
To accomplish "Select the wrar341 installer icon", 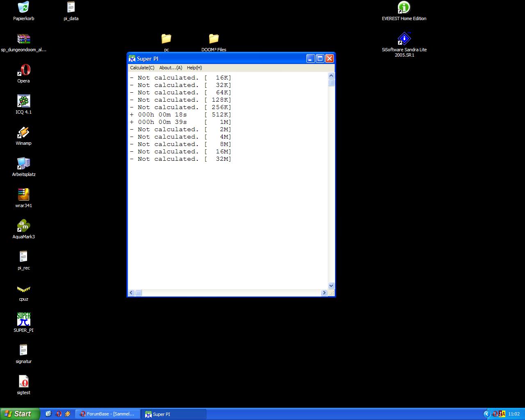I will tap(23, 195).
